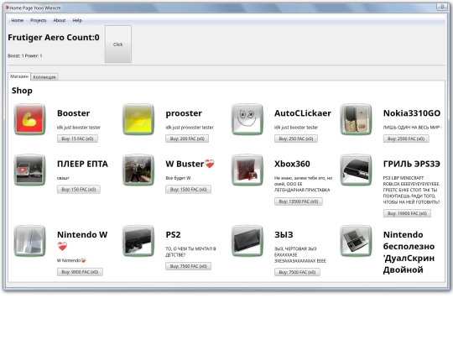Viewport: 453px width, 340px height.
Task: Click the ЗЫЗ item title
Action: (284, 234)
